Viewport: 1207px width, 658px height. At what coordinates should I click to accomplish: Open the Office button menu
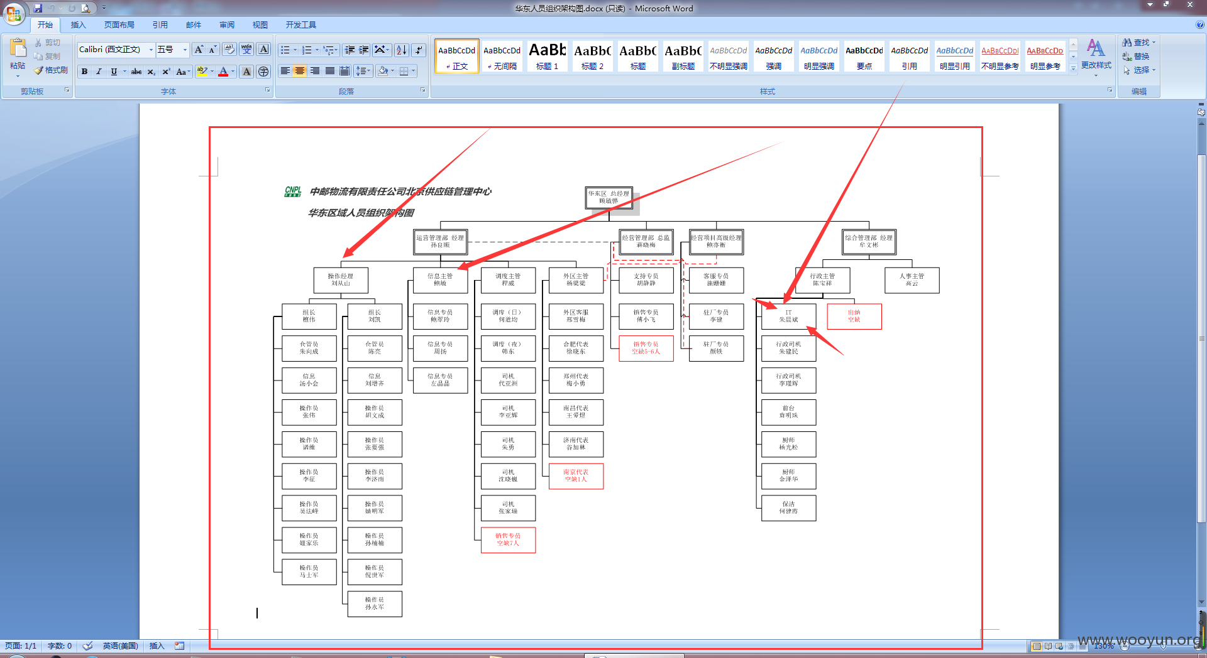coord(14,13)
